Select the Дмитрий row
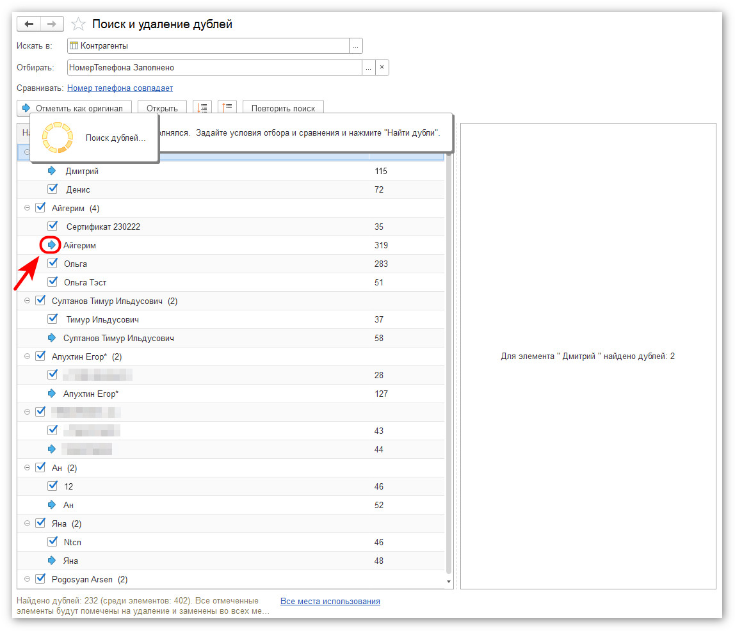Viewport: 735px width, 631px height. 230,171
